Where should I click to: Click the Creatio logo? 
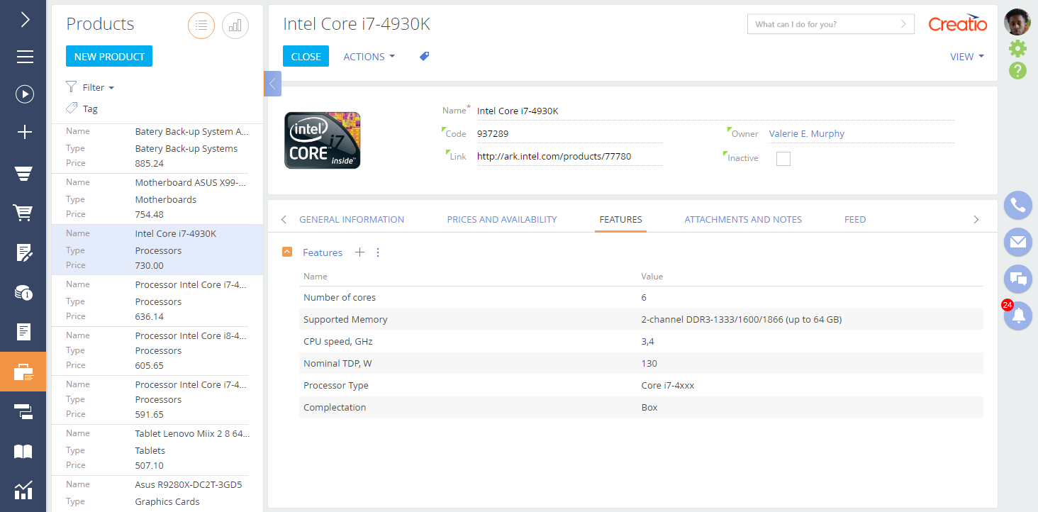coord(958,23)
